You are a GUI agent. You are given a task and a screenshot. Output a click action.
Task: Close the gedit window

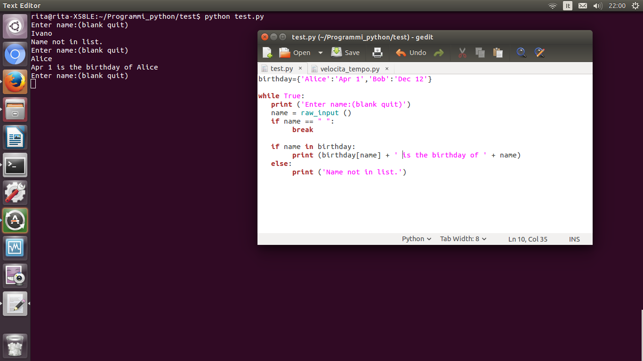click(265, 37)
